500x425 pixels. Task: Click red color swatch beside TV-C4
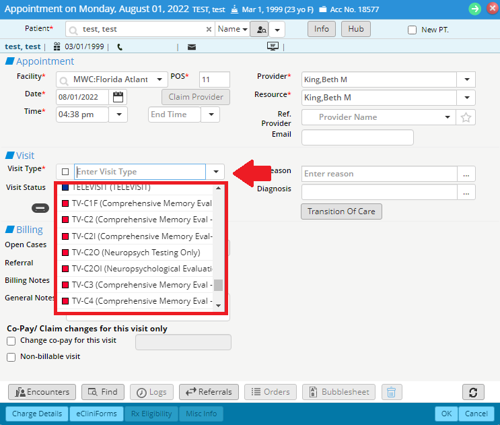tap(65, 301)
